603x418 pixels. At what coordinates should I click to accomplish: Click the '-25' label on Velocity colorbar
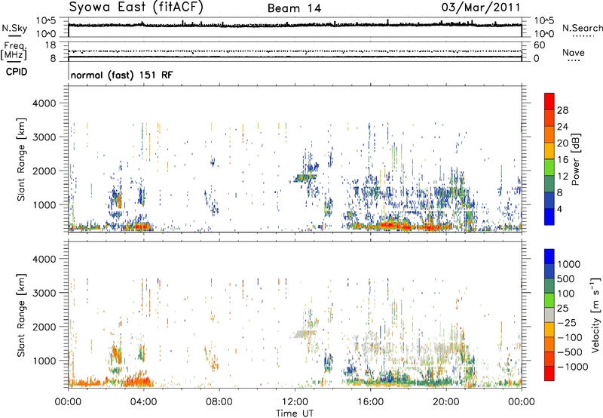coord(566,323)
